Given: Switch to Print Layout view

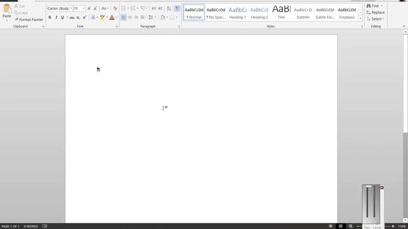Looking at the screenshot, I should [340, 226].
